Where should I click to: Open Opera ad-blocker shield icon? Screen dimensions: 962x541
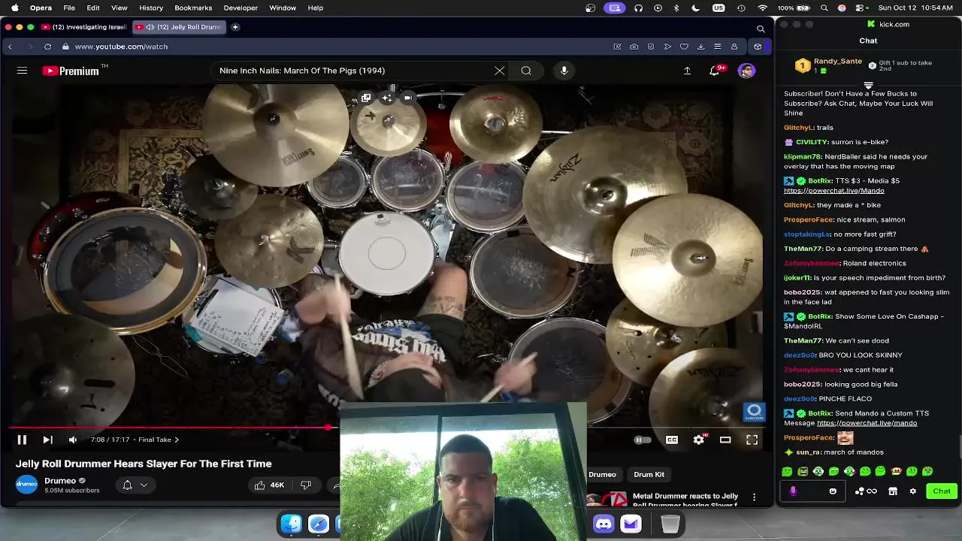651,47
